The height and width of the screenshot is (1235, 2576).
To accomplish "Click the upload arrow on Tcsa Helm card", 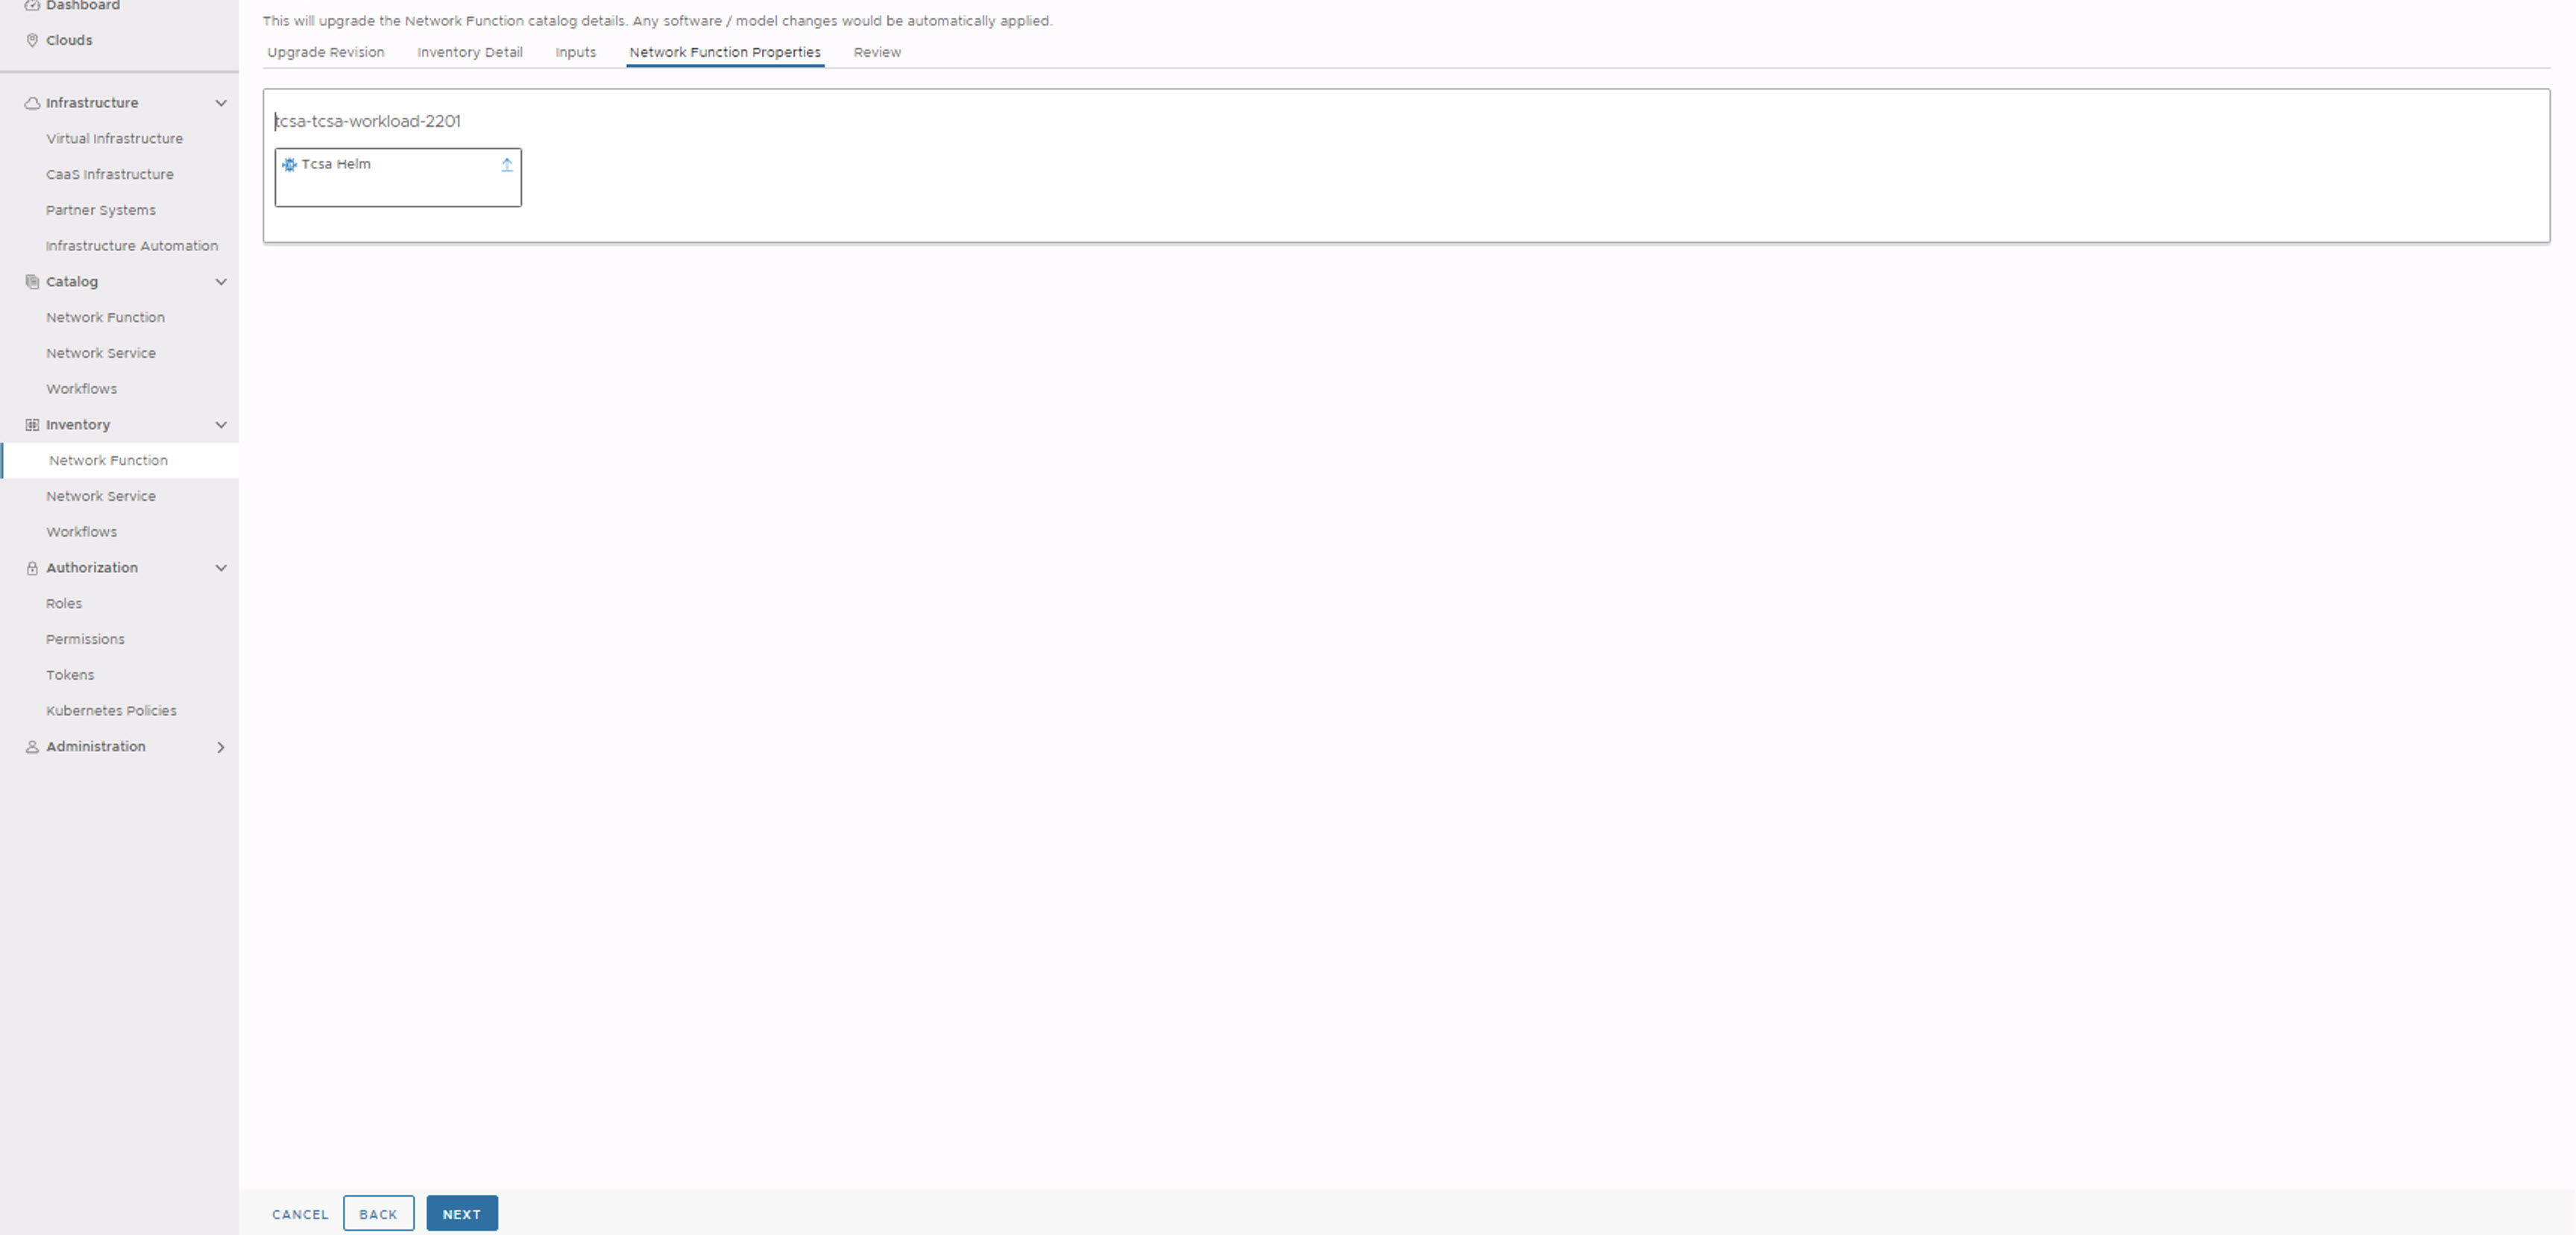I will pyautogui.click(x=507, y=165).
